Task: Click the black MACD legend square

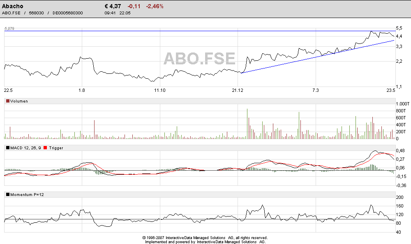Action: 7,148
